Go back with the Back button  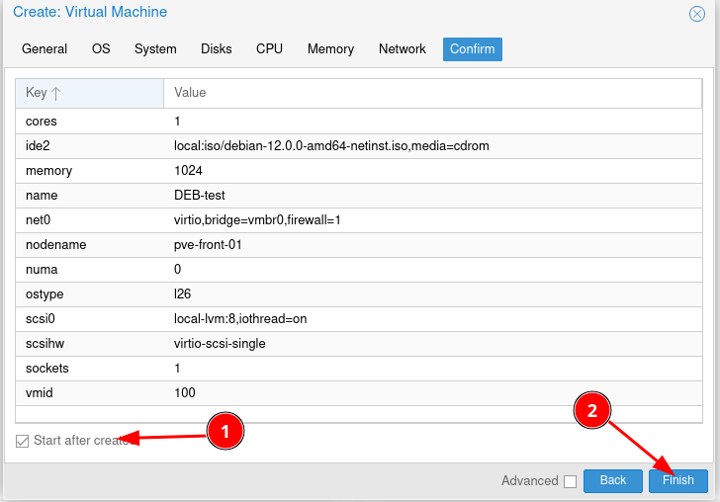pyautogui.click(x=612, y=480)
